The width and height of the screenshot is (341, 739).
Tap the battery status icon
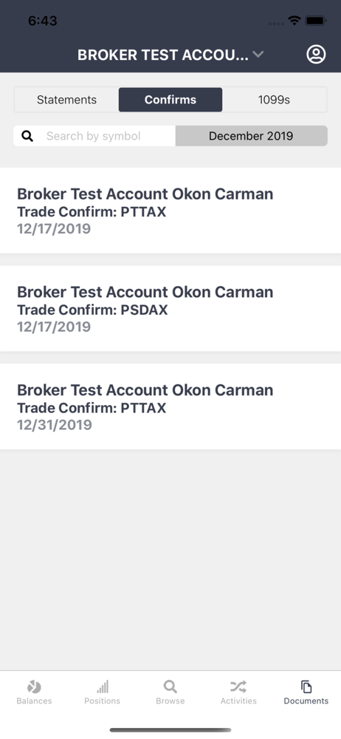coord(316,21)
